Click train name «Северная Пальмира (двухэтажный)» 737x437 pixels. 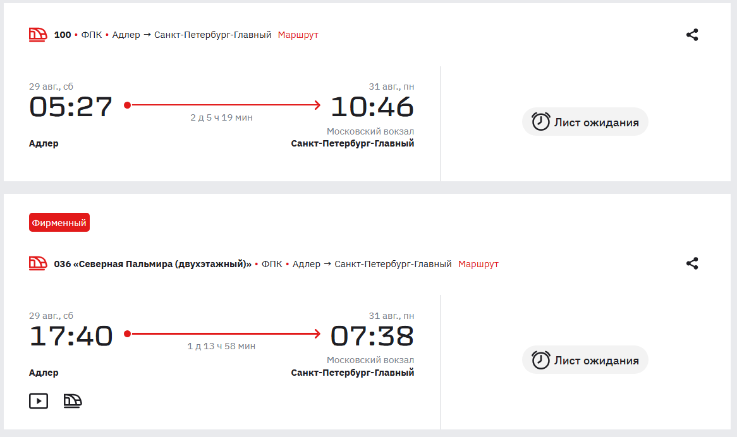[x=162, y=264]
